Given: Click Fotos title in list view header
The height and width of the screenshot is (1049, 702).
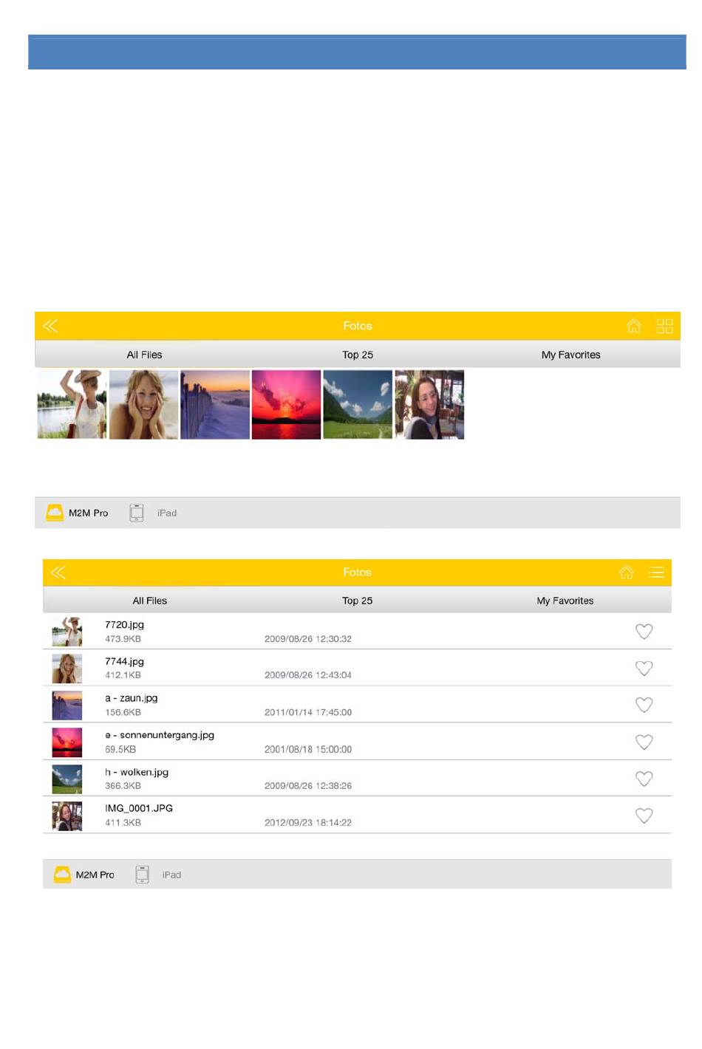Looking at the screenshot, I should point(358,573).
